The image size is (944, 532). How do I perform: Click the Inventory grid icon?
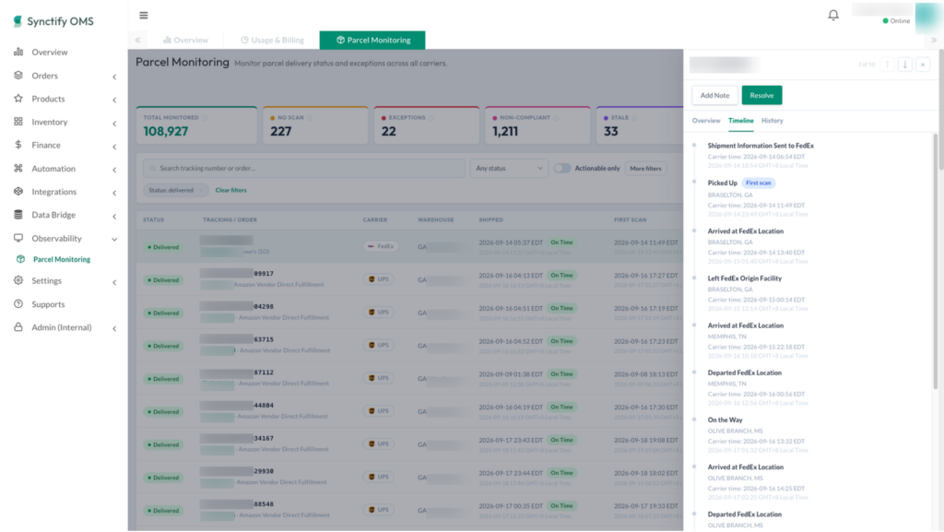[x=18, y=122]
